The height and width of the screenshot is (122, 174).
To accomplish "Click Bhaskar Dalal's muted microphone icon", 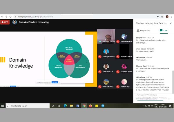I will point(100,87).
